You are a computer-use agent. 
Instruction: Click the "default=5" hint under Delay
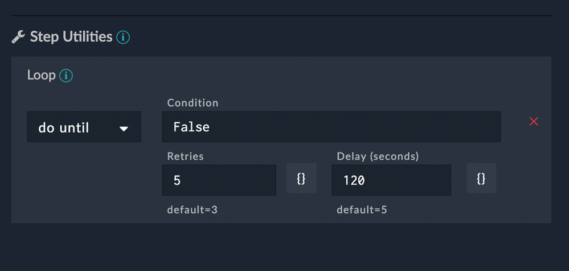pos(362,210)
